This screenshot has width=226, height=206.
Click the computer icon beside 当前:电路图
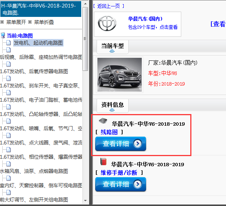[3, 35]
